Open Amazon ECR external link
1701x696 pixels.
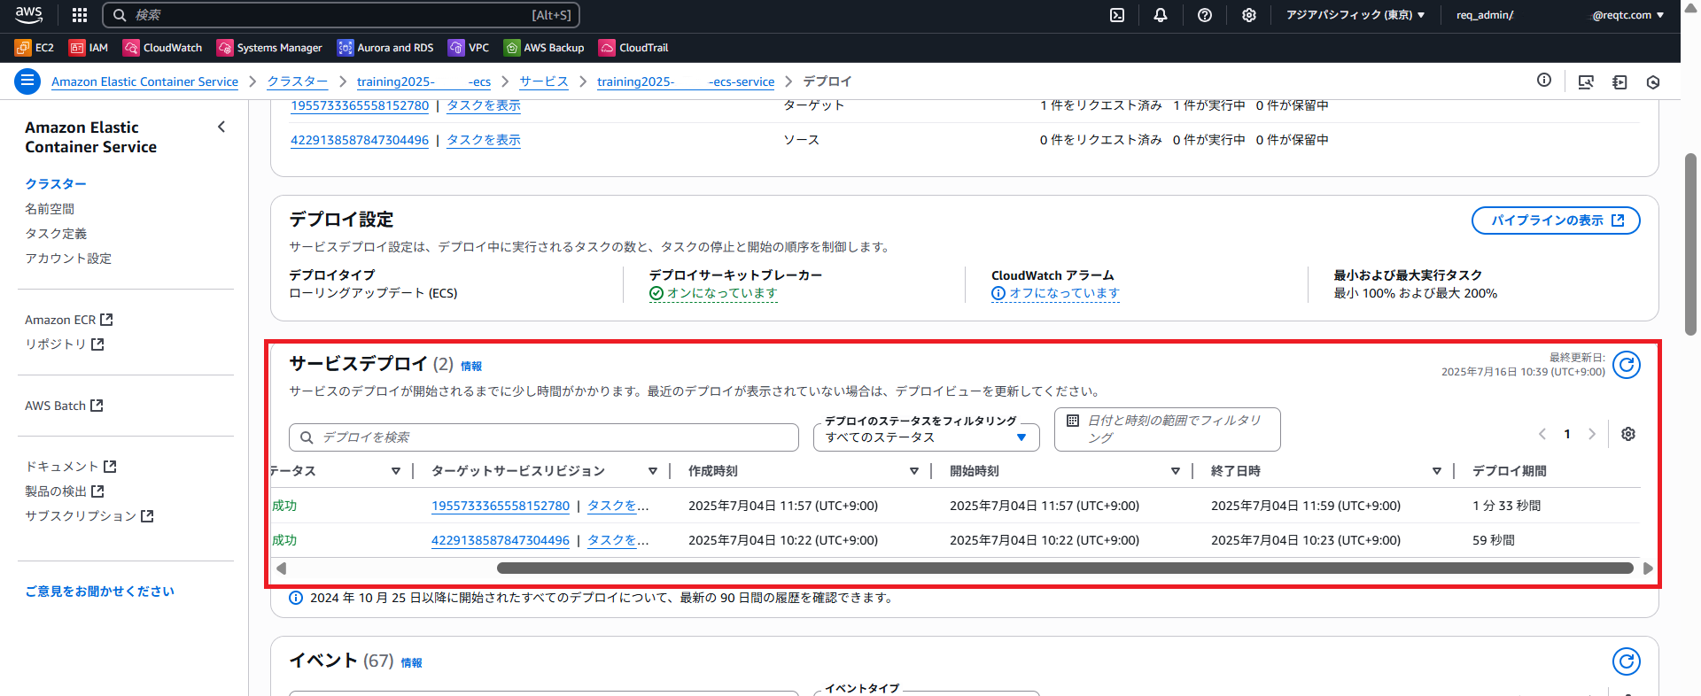tap(69, 320)
